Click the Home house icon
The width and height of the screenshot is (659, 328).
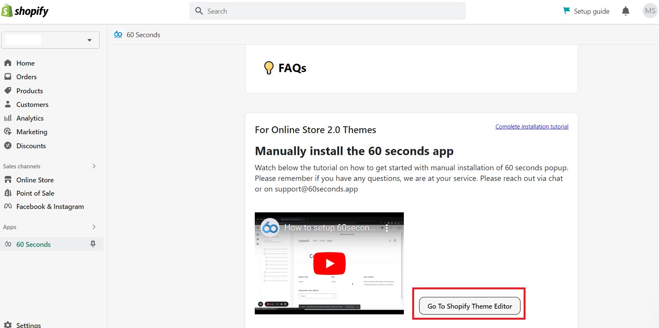point(8,63)
